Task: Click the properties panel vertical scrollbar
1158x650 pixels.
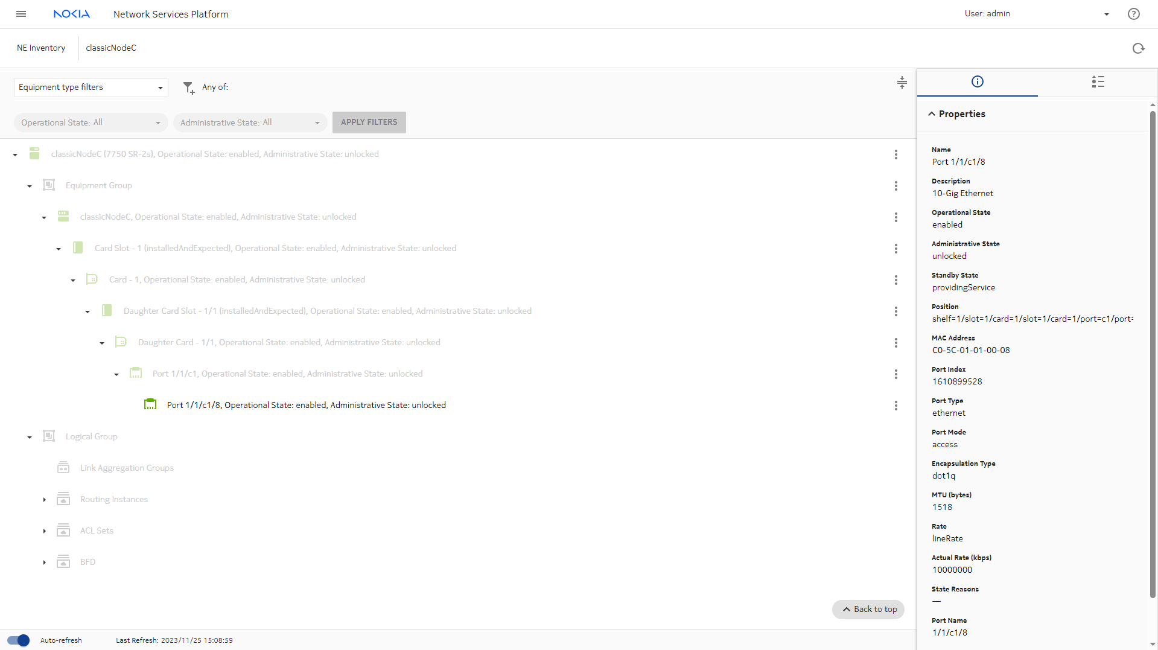Action: tap(1152, 355)
